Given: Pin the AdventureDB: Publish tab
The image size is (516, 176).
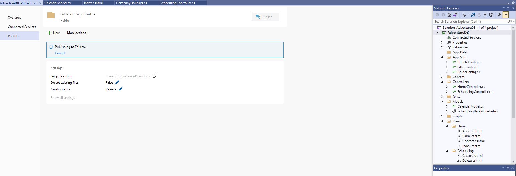Looking at the screenshot, I should [x=35, y=3].
